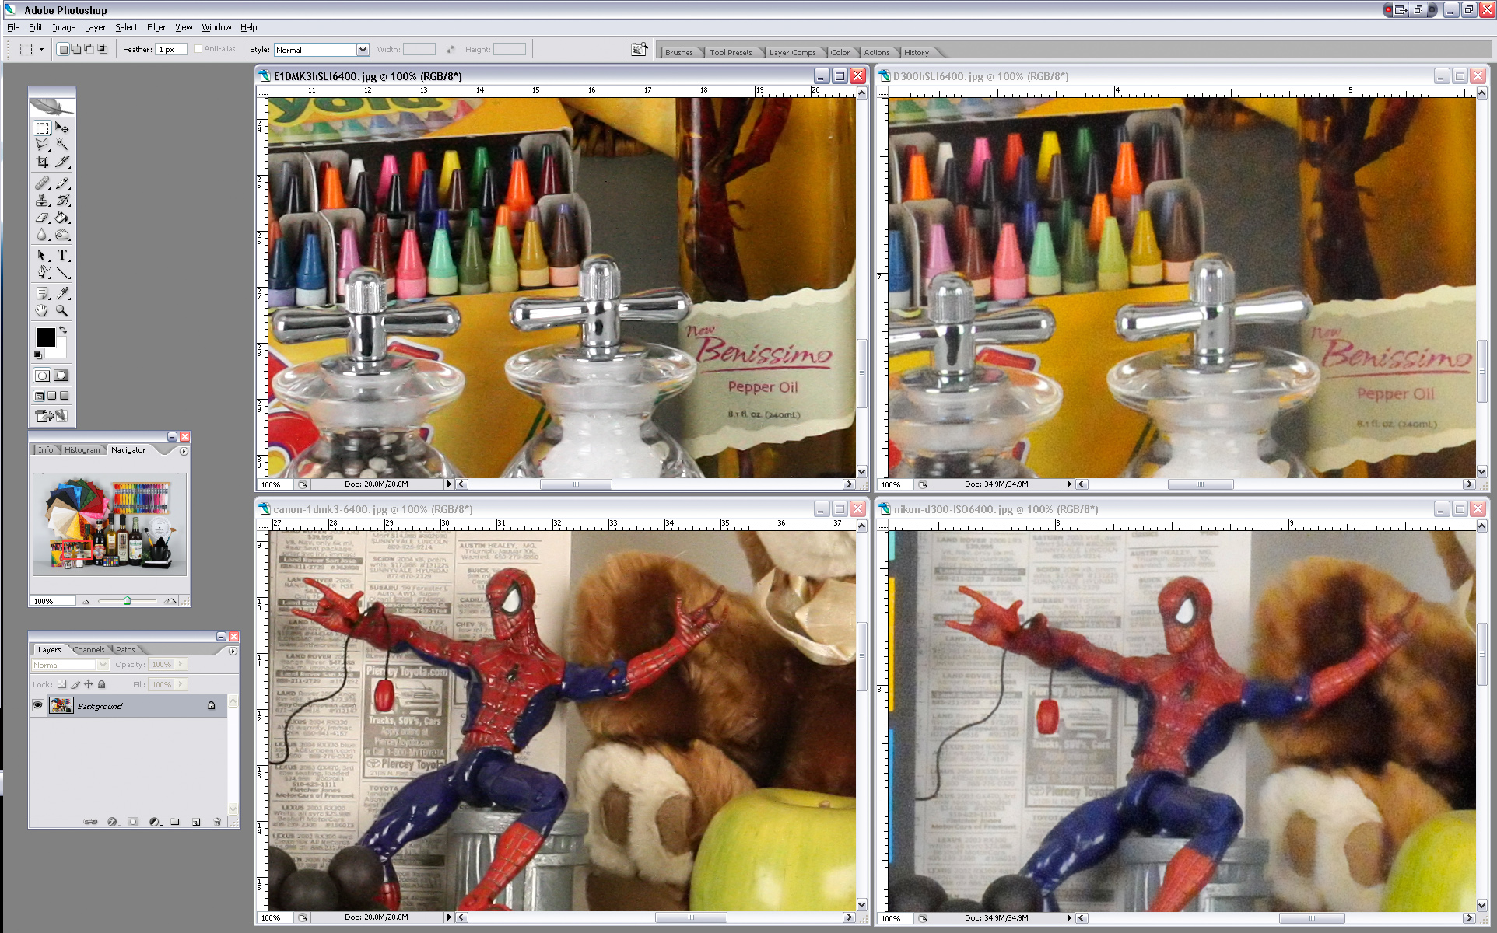The image size is (1497, 933).
Task: Swap width and height in options bar
Action: click(451, 49)
